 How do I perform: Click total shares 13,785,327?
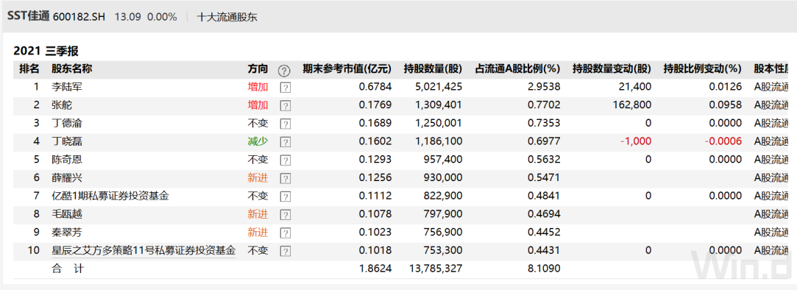436,269
